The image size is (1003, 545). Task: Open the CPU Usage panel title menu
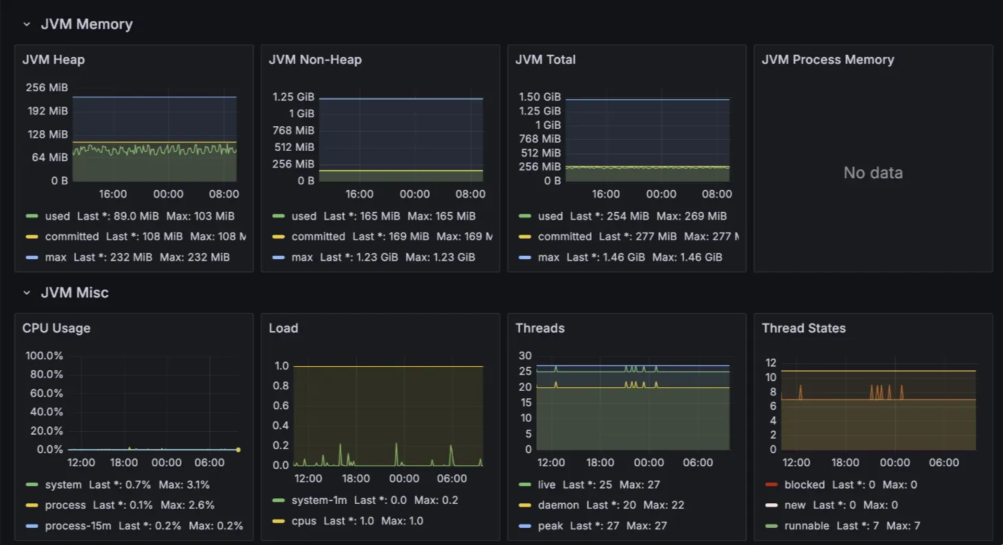click(x=56, y=328)
